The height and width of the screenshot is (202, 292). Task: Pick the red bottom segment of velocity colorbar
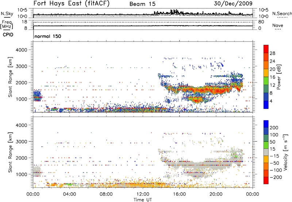coord(266,180)
